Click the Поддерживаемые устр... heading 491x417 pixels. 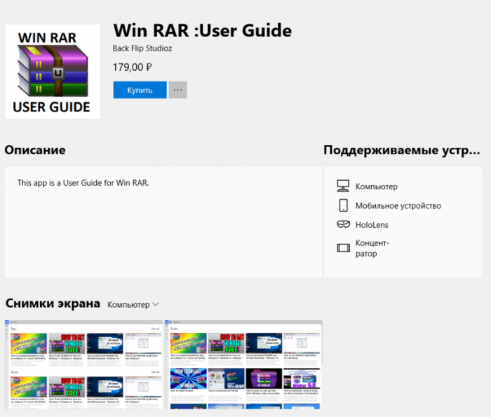[402, 150]
